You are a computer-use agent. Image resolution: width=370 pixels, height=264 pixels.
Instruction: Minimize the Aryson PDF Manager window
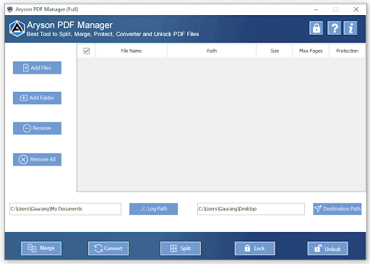tap(316, 9)
